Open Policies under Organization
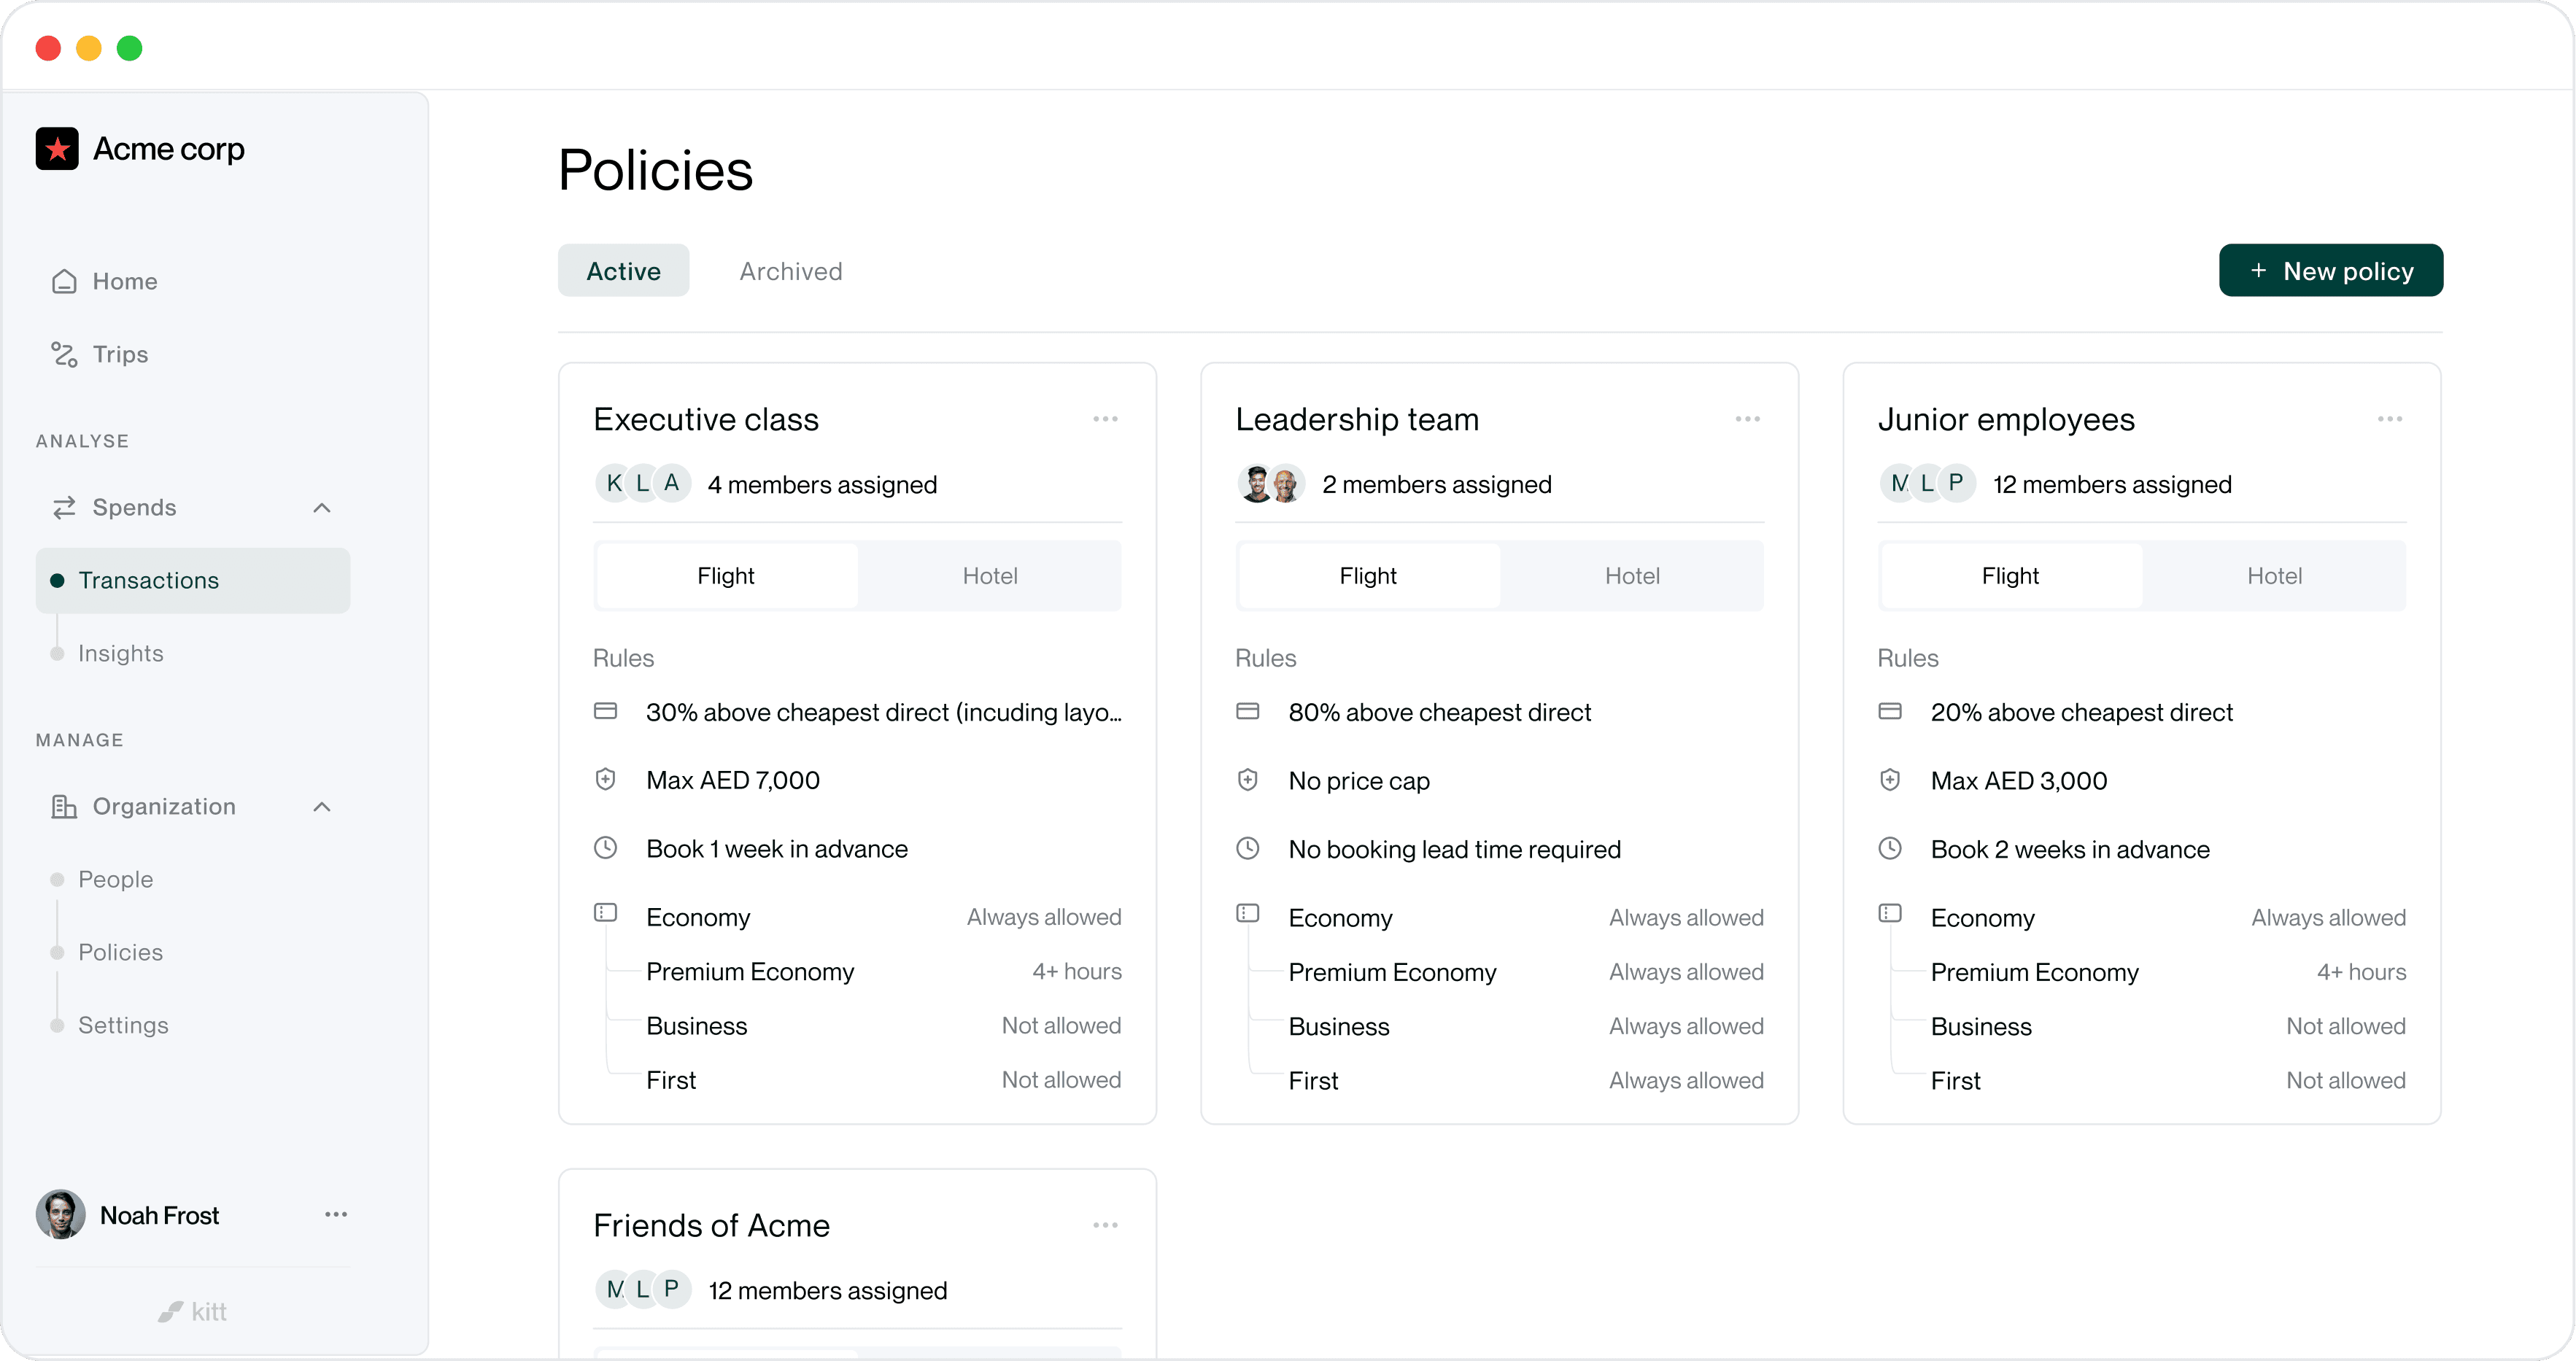Screen dimensions: 2576x1361 pos(121,953)
